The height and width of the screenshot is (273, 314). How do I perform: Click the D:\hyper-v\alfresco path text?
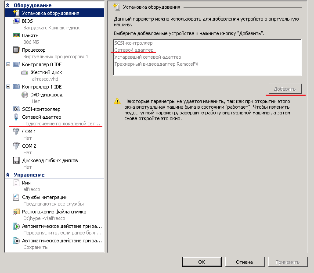tap(44, 218)
